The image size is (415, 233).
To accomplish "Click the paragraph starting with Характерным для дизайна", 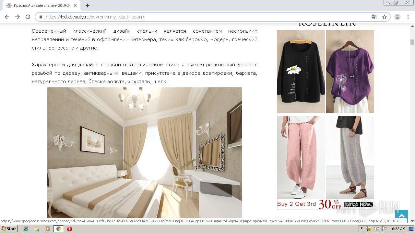I will tap(145, 73).
